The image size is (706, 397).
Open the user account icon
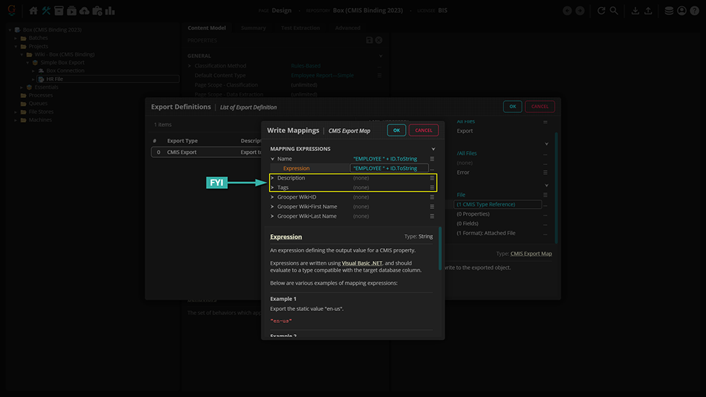(681, 11)
